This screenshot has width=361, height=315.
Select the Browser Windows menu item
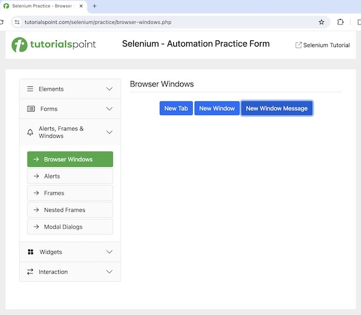(x=70, y=159)
